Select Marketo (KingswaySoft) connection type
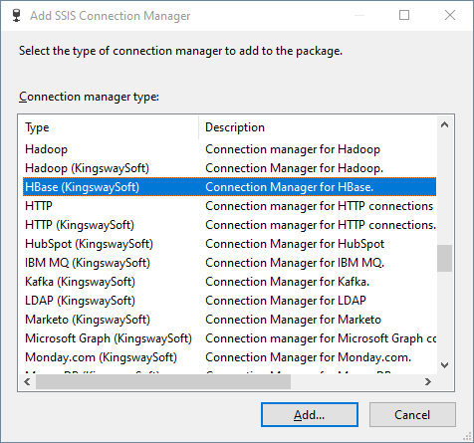This screenshot has height=443, width=474. 229,320
